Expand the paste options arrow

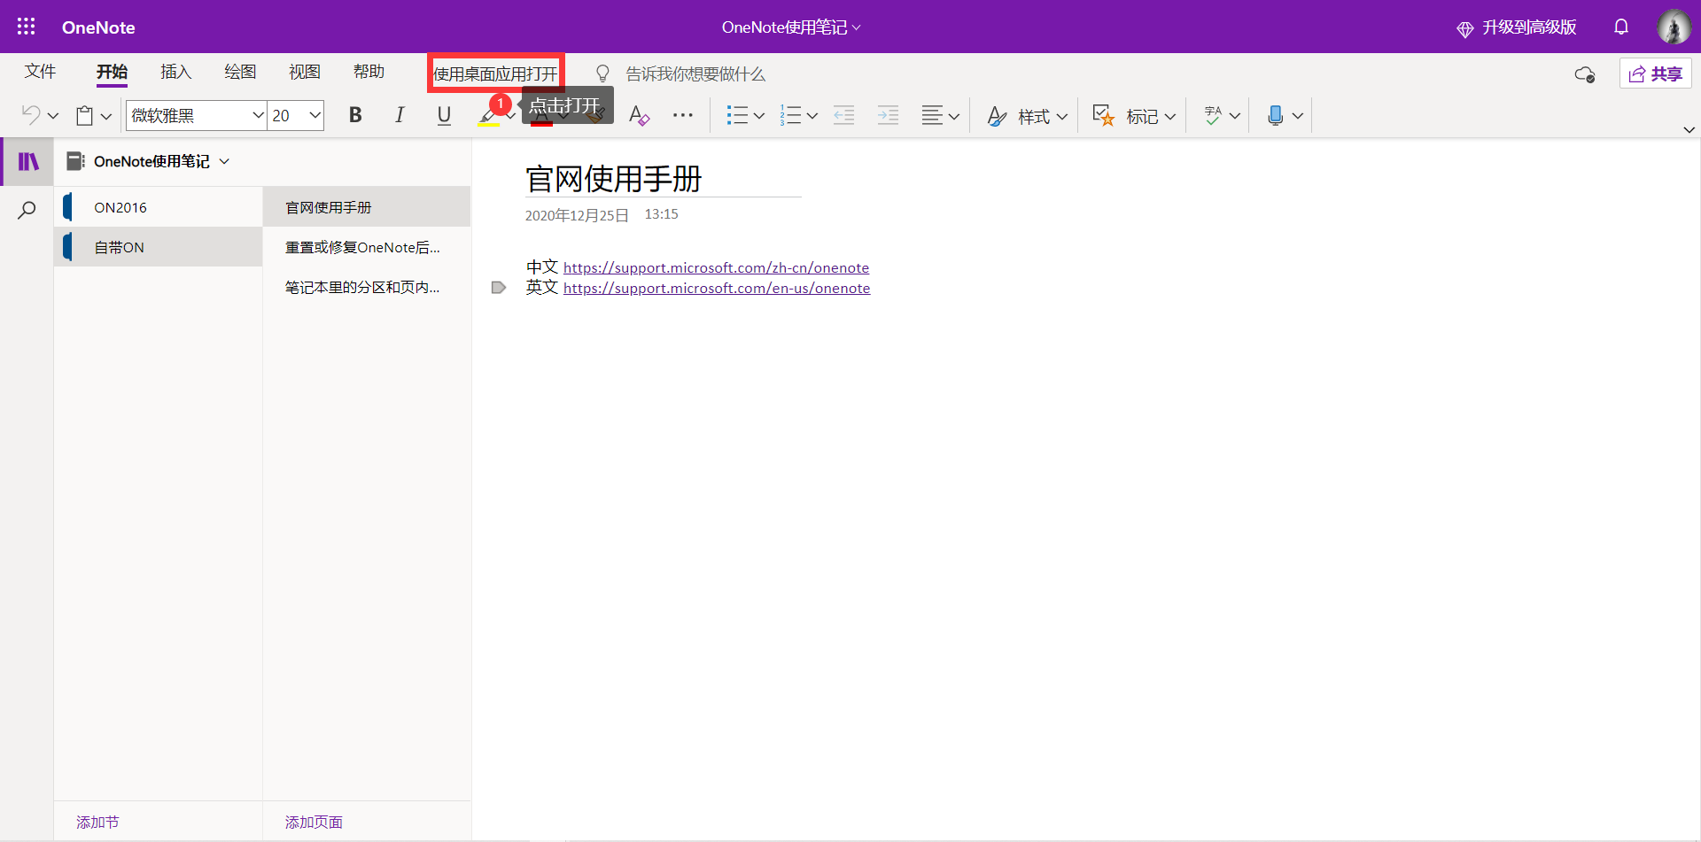[x=106, y=116]
